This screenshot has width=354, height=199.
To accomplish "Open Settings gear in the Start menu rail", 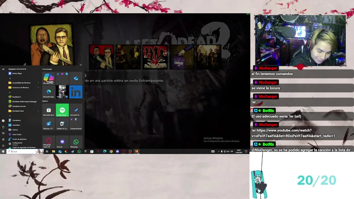I will pyautogui.click(x=3, y=140).
